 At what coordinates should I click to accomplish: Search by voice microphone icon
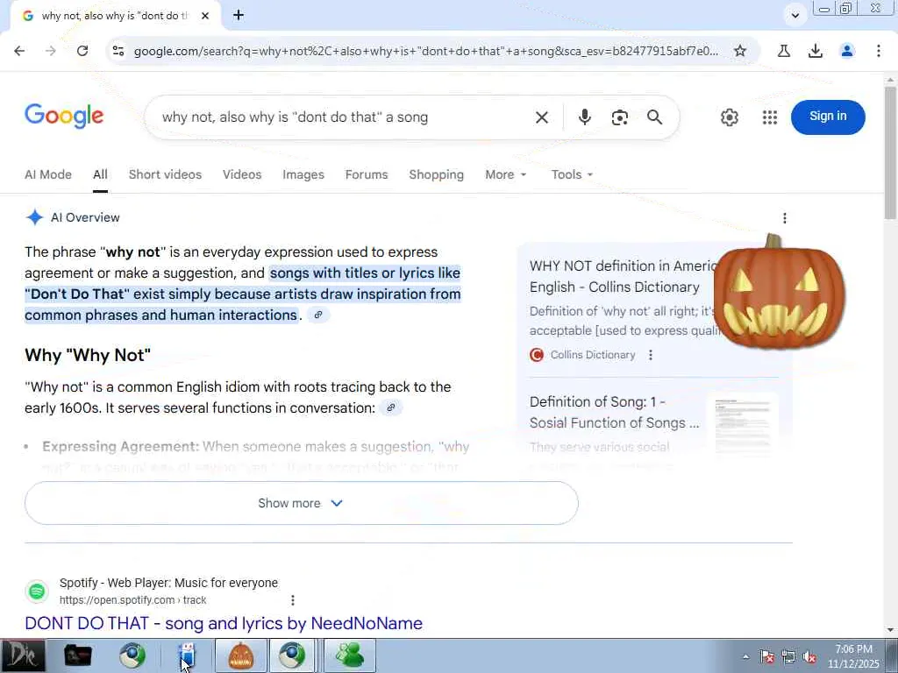tap(584, 117)
